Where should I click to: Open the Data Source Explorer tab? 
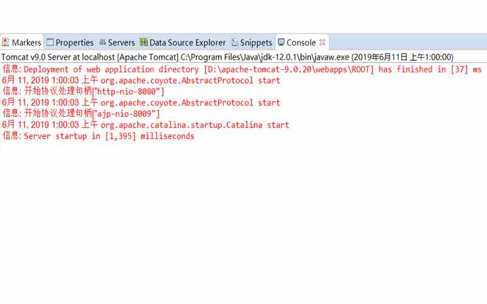tap(183, 43)
